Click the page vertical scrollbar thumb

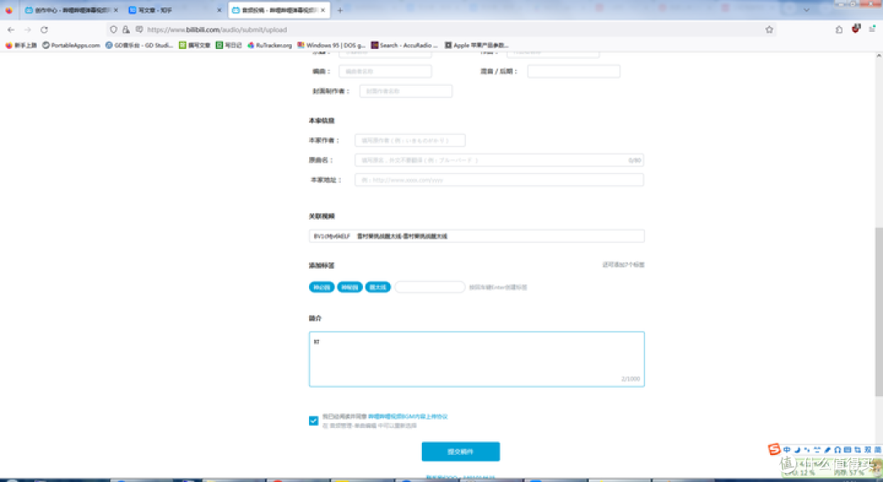tap(878, 311)
